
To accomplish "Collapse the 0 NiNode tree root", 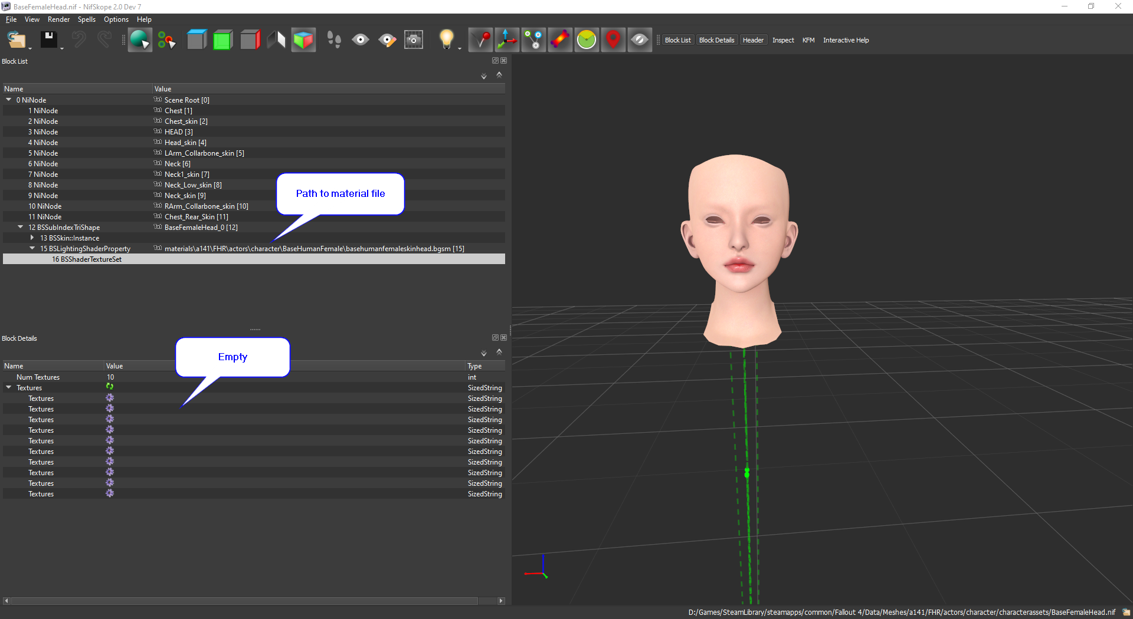I will (x=9, y=100).
